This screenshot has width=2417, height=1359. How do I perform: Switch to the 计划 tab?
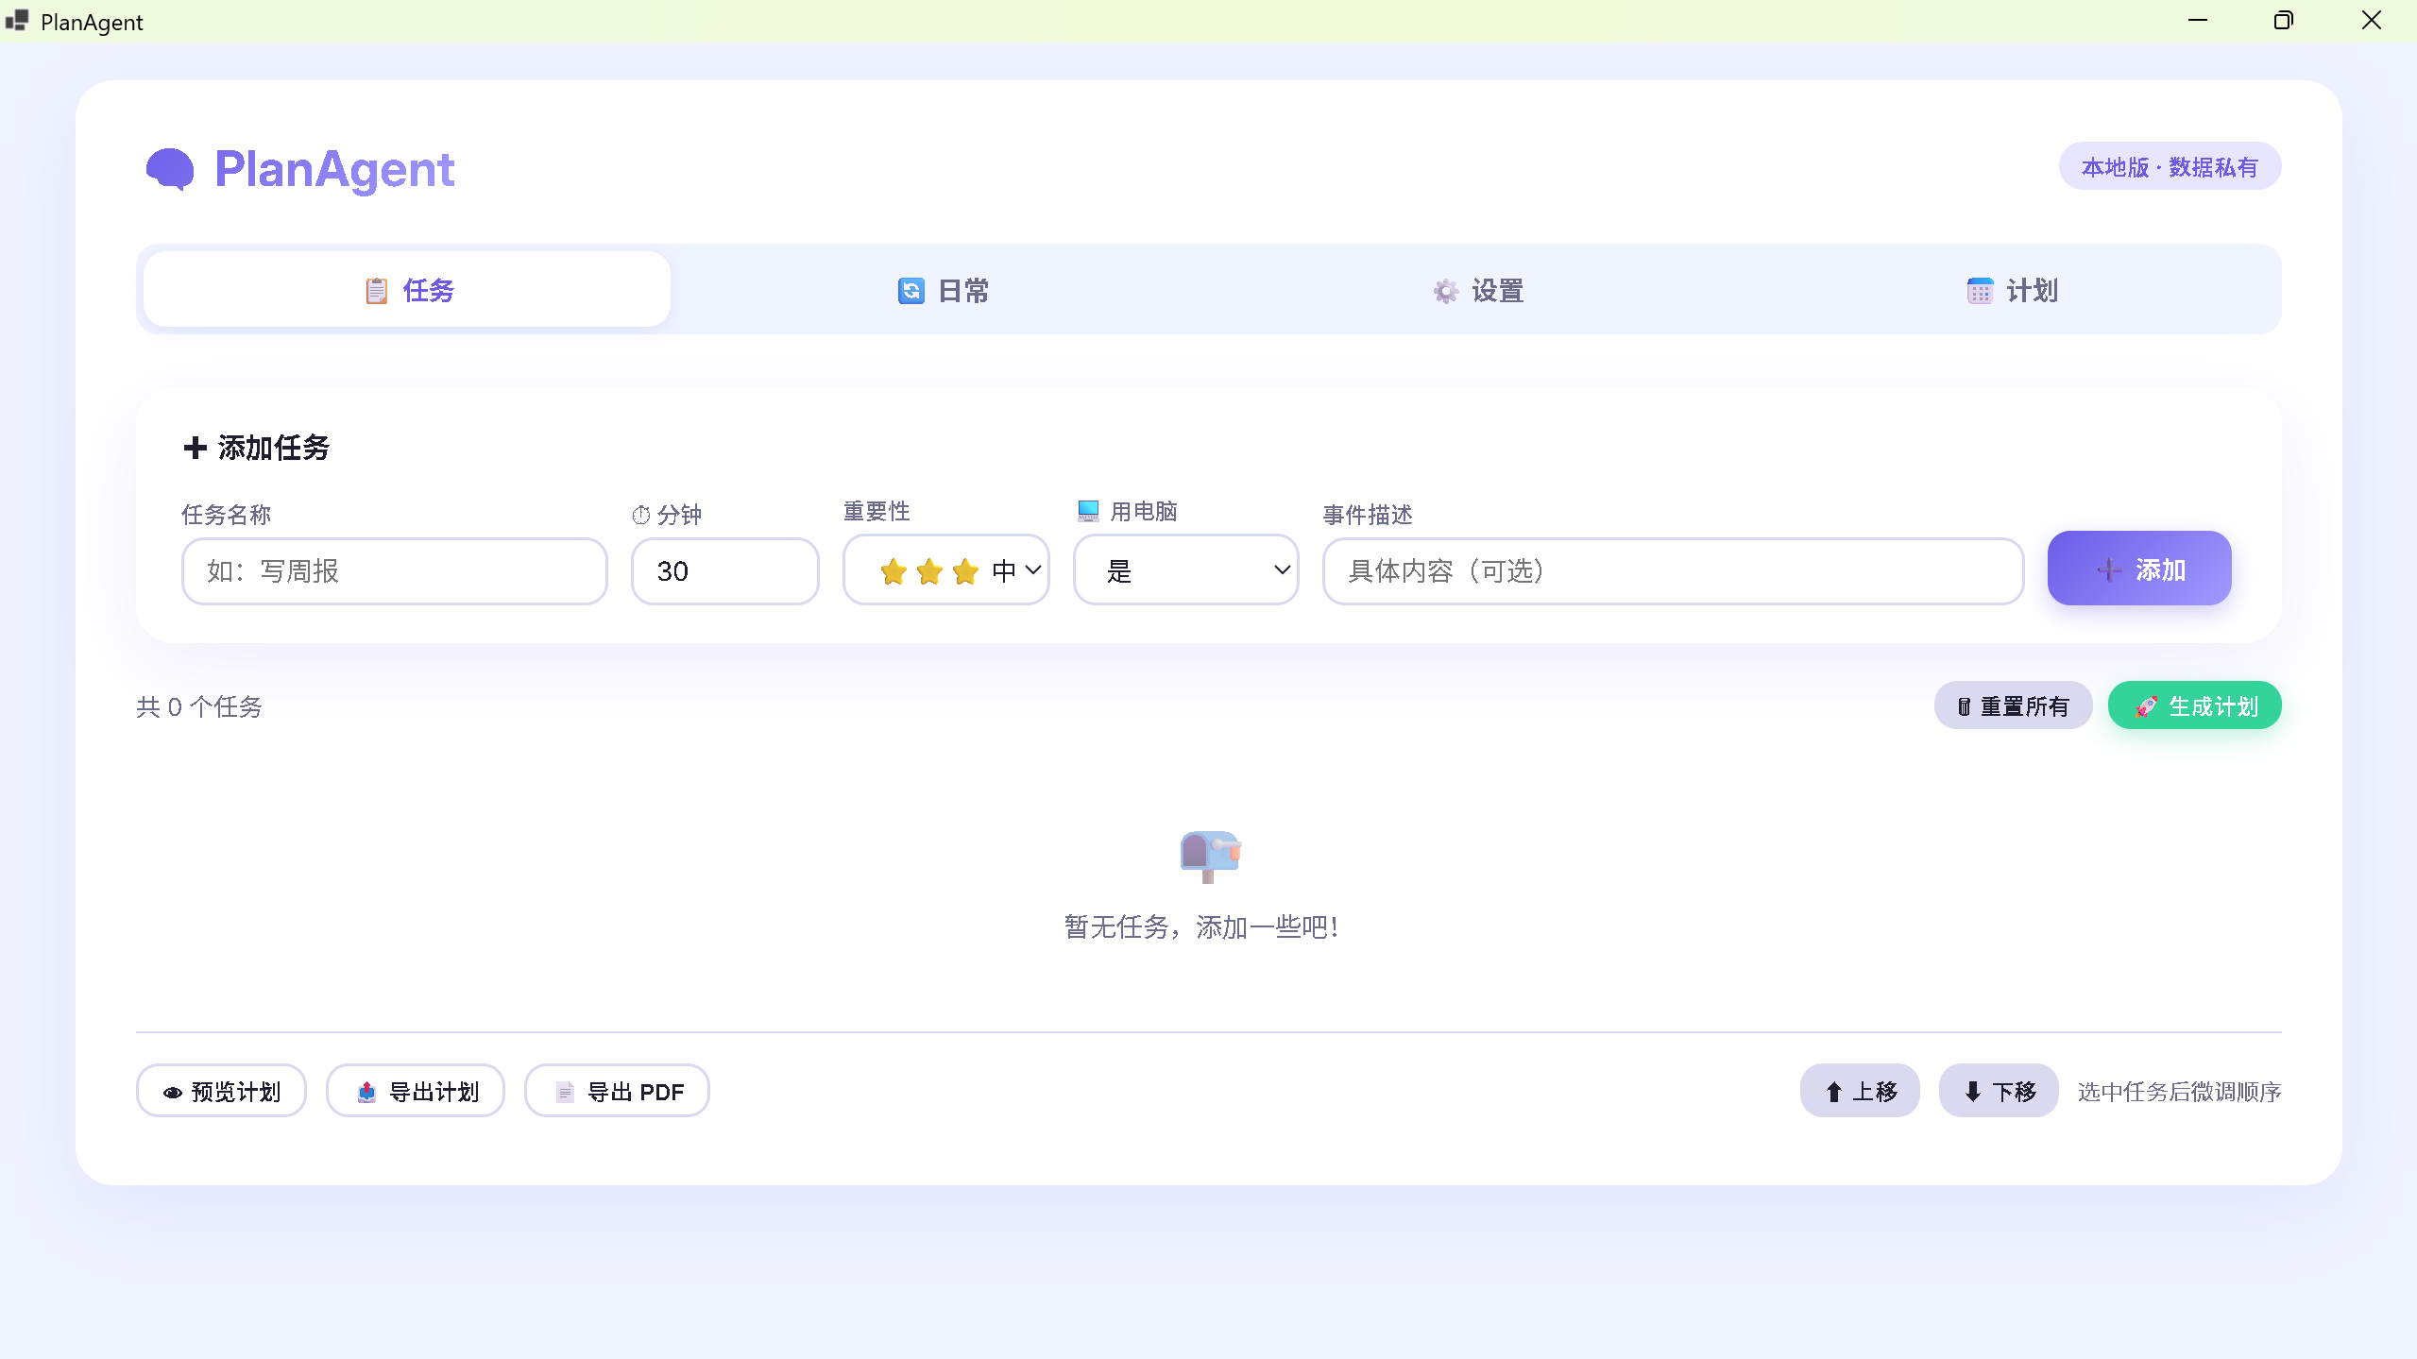click(2012, 290)
